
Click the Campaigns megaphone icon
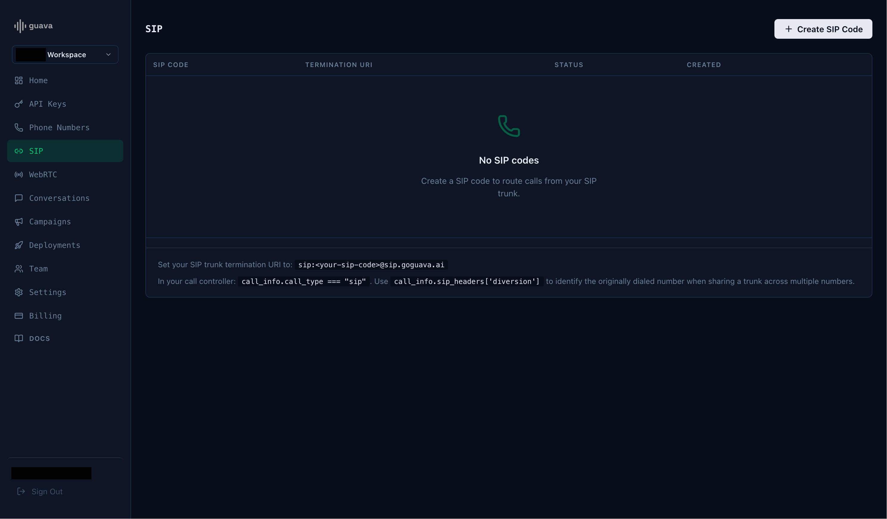tap(19, 222)
